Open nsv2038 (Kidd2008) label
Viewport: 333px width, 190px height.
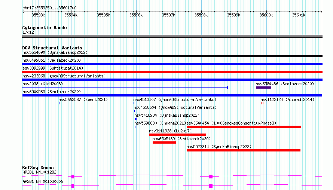(x=43, y=84)
